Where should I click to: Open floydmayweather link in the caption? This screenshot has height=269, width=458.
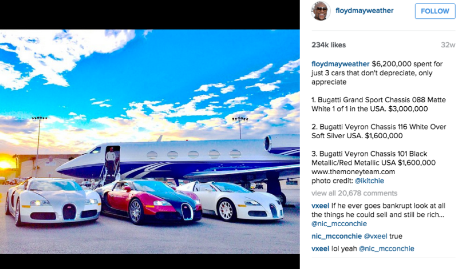click(340, 64)
